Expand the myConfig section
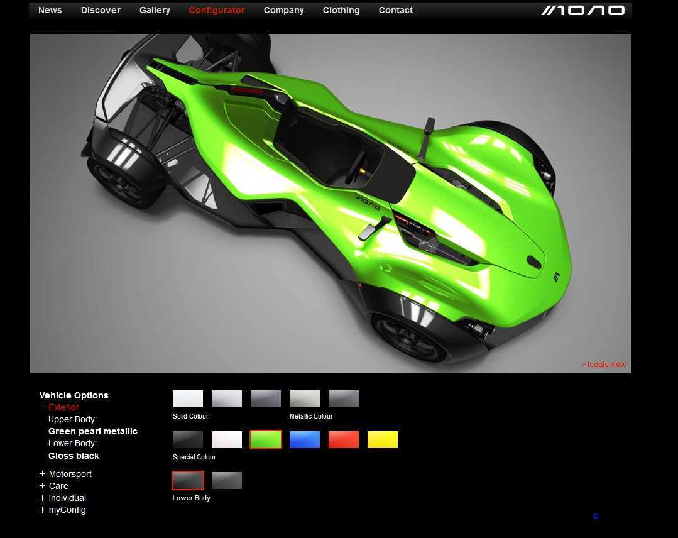The image size is (678, 538). click(63, 510)
